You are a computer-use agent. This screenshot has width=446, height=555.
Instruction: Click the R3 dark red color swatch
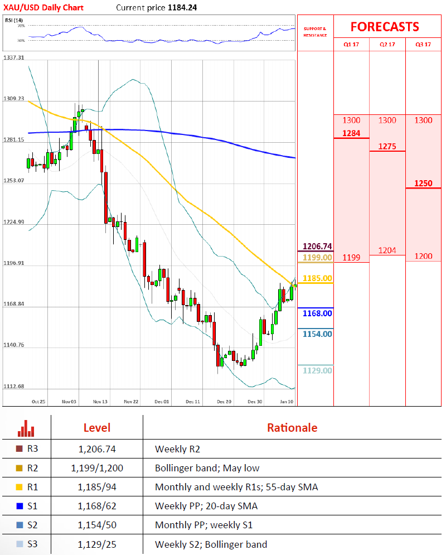(21, 448)
